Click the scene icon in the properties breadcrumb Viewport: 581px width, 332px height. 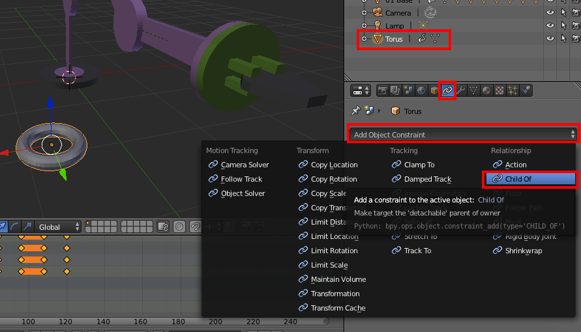(x=370, y=111)
